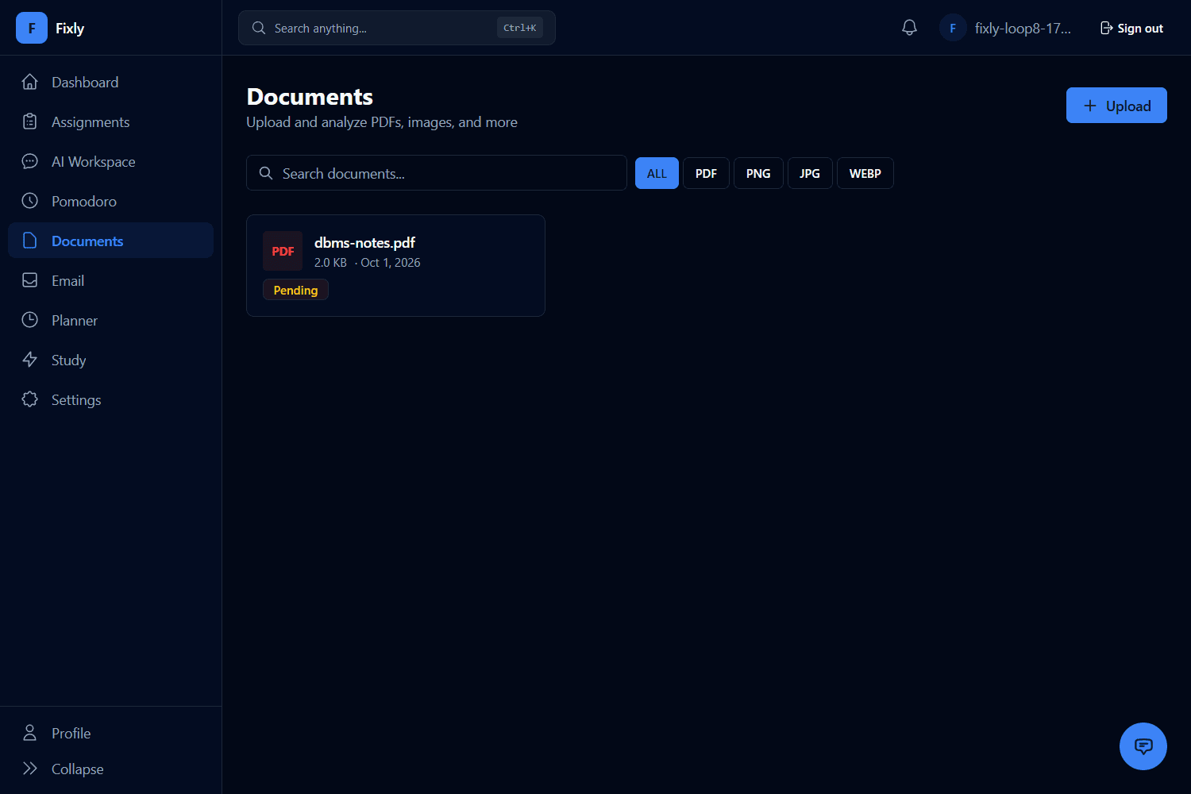Click the Pending status badge
Viewport: 1191px width, 794px height.
(x=295, y=290)
